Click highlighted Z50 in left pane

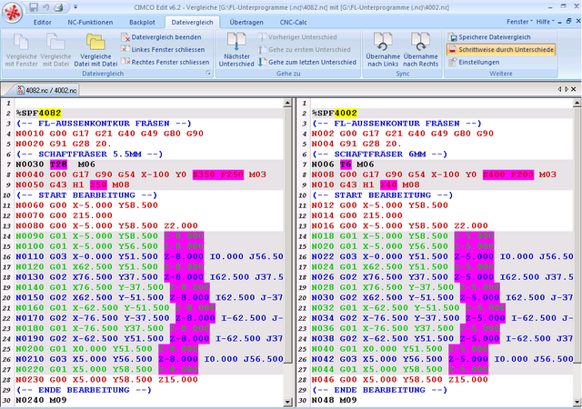pos(98,185)
